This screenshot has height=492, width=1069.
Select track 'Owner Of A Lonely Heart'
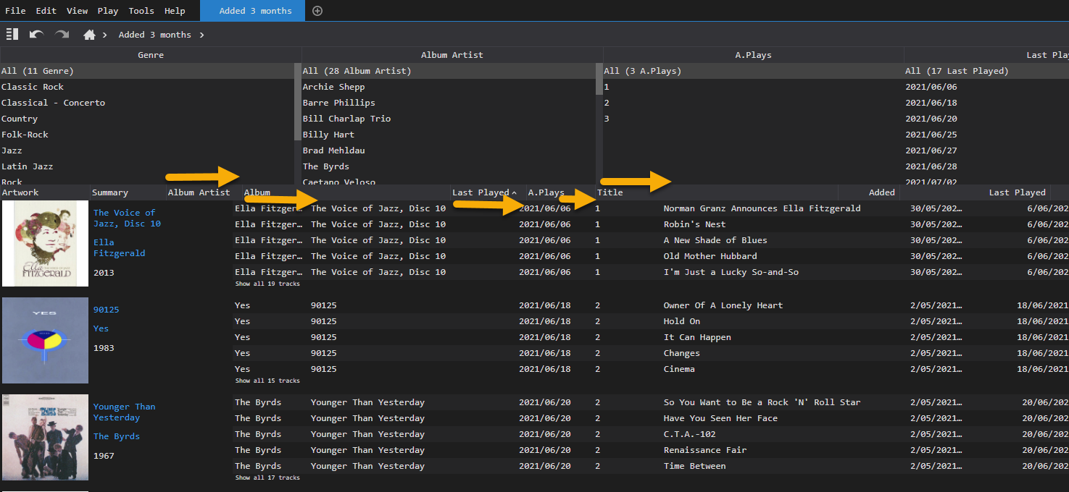click(x=723, y=305)
